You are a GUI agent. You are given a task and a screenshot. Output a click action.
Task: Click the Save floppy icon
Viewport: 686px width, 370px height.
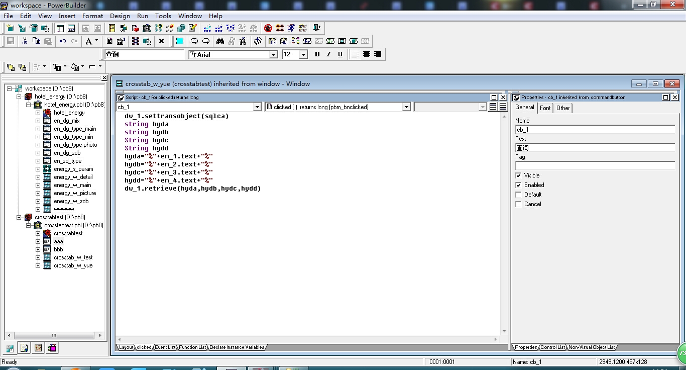tap(10, 41)
